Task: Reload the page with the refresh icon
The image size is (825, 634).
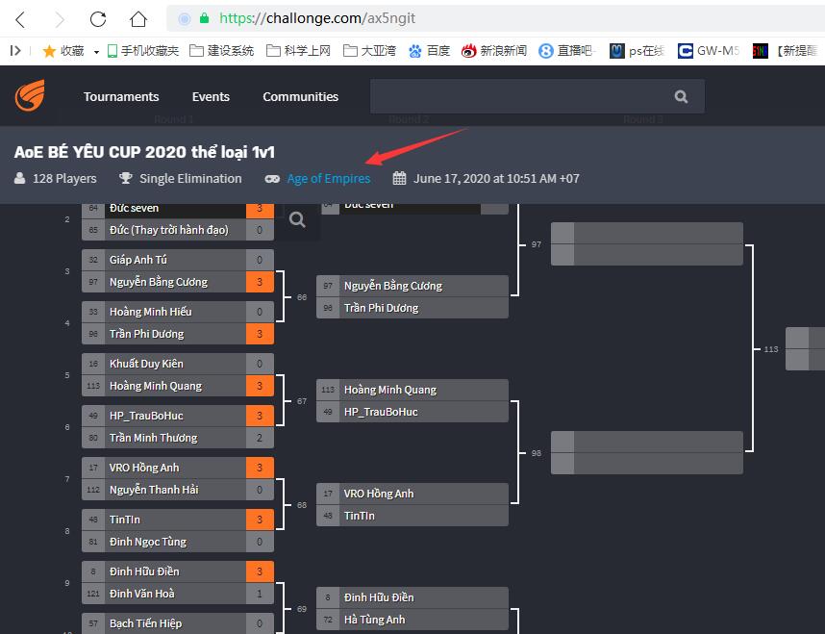Action: [97, 19]
